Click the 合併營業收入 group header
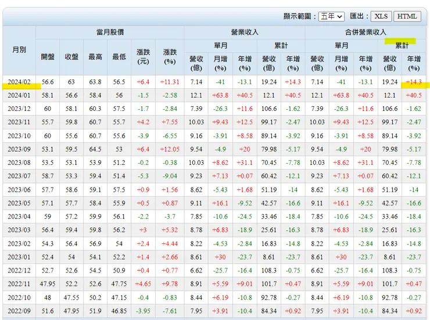 coord(365,33)
